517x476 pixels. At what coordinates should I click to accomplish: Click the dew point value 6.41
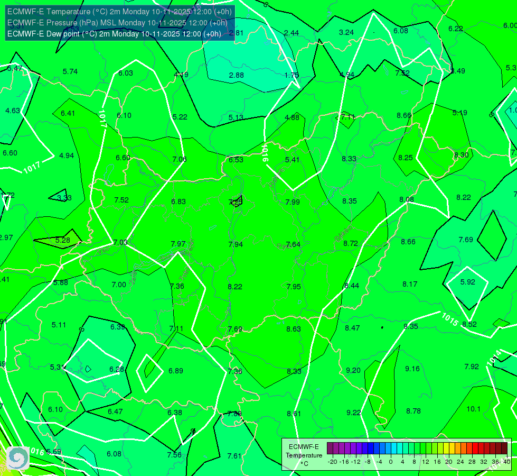(68, 113)
